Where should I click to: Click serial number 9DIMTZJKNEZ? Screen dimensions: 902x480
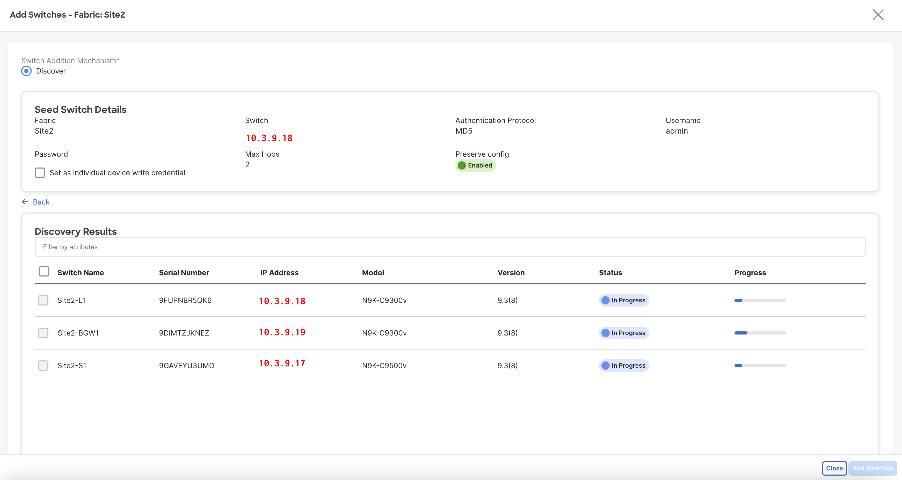coord(184,333)
